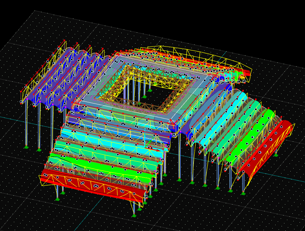Pick the inner square truss ring around the opening
This screenshot has height=231, width=305.
point(147,88)
